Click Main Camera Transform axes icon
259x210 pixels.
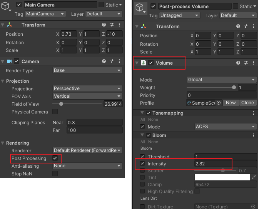[9, 25]
